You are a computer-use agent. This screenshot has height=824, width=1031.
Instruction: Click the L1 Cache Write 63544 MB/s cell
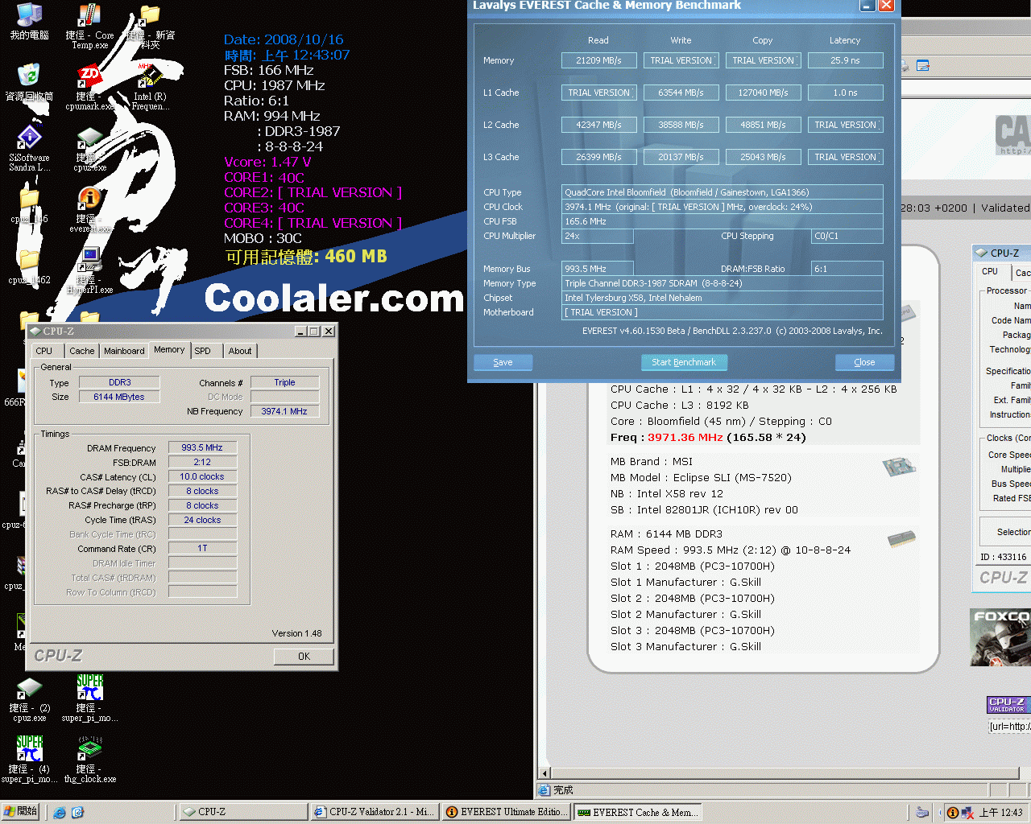681,93
